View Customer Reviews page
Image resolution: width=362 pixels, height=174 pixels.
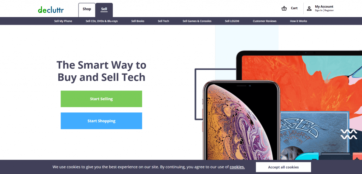coord(264,21)
